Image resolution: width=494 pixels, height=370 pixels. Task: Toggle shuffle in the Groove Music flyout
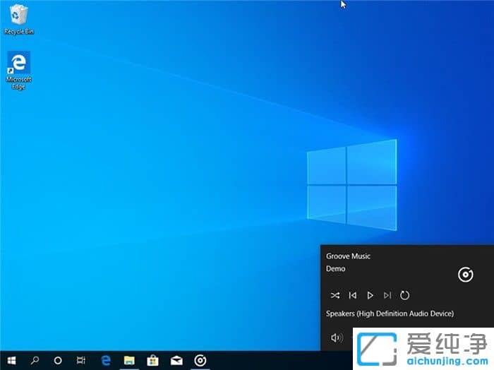pos(335,295)
